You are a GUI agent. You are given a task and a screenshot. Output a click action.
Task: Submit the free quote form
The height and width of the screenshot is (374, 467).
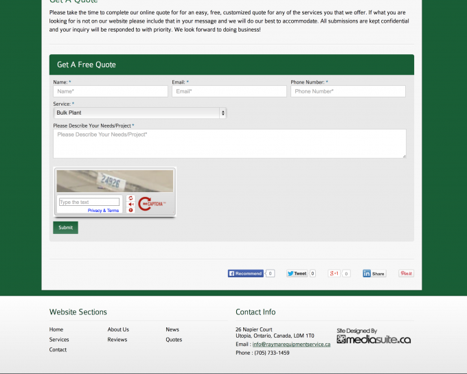[65, 227]
